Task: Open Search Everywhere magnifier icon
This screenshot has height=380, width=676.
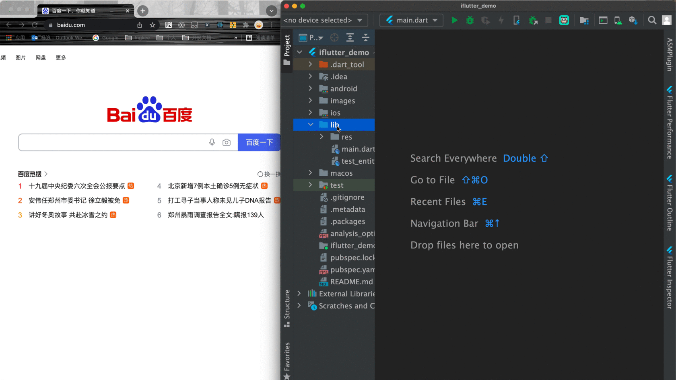Action: 652,20
